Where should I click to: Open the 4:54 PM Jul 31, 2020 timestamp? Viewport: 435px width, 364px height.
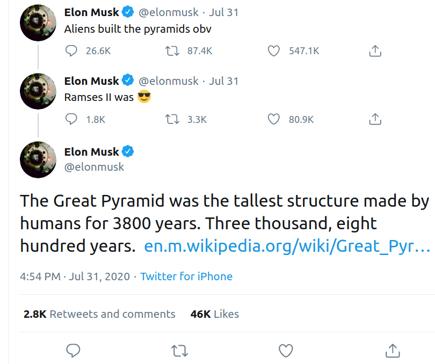pos(75,276)
